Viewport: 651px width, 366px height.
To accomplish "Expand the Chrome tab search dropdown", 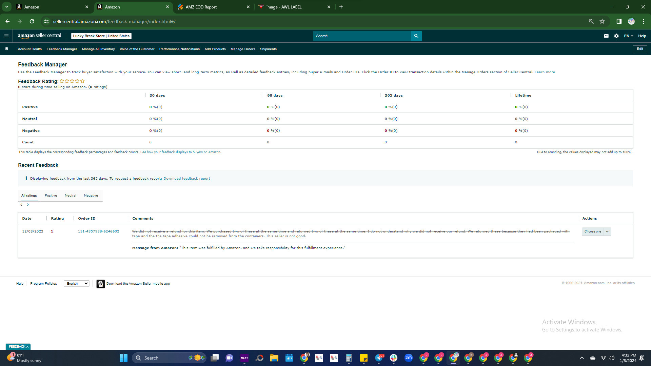I will tap(6, 7).
